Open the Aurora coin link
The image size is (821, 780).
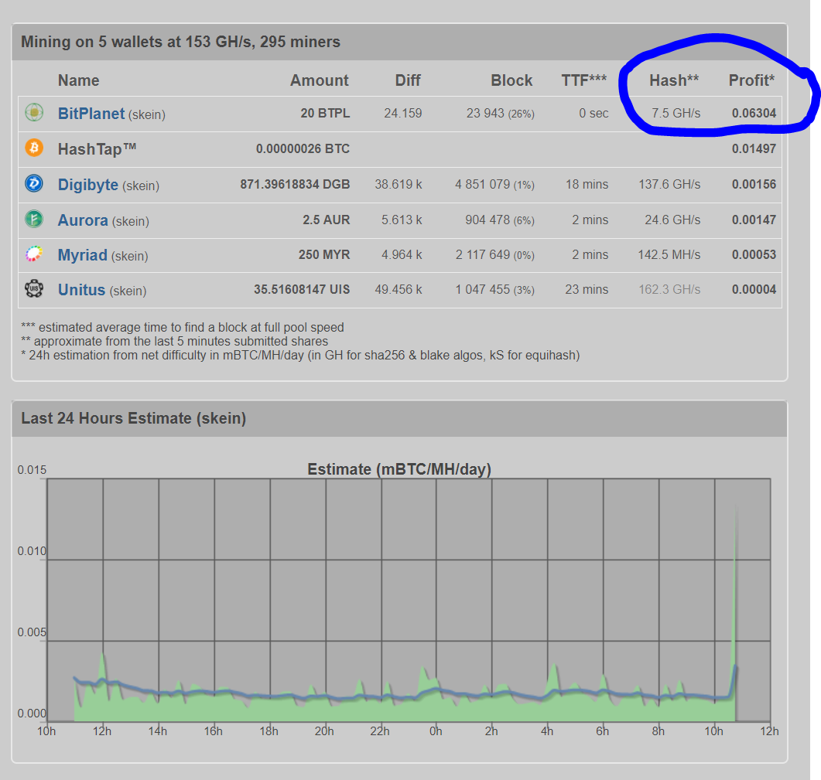(83, 220)
